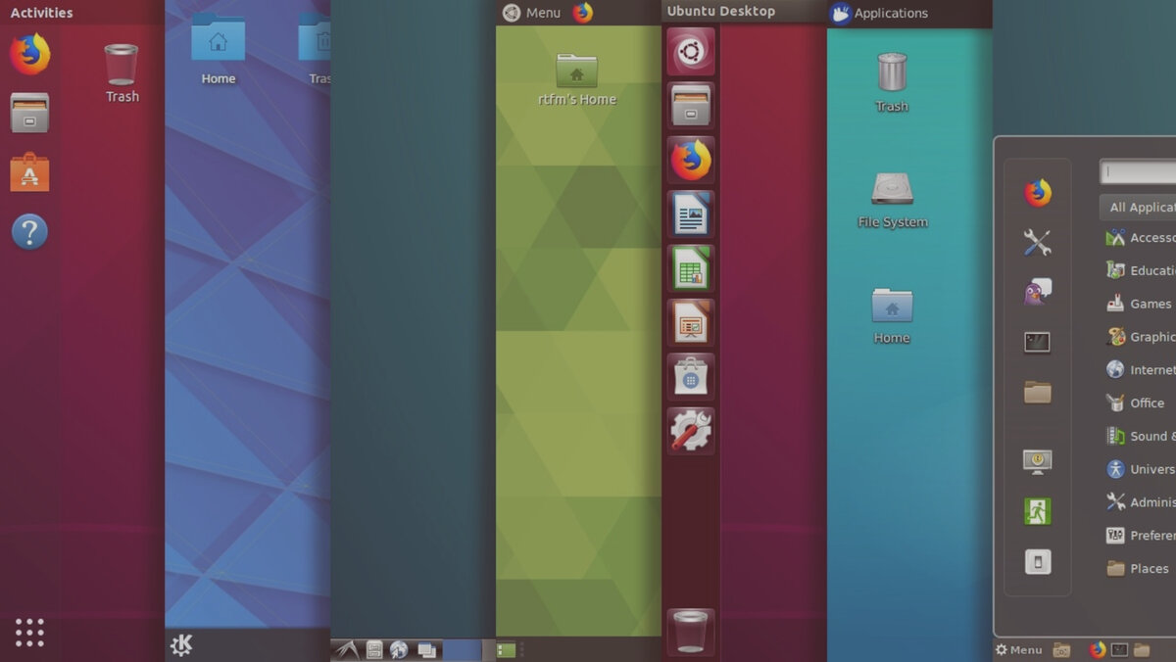Select Games category in Cinnamon menu
The height and width of the screenshot is (662, 1176).
tap(1139, 304)
